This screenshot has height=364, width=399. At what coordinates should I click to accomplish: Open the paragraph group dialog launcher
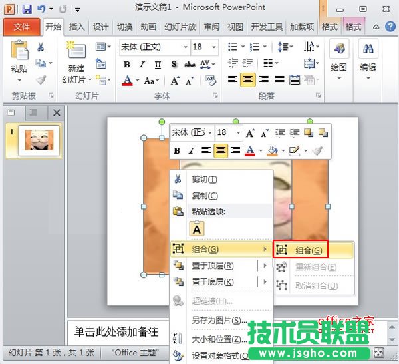coord(318,96)
